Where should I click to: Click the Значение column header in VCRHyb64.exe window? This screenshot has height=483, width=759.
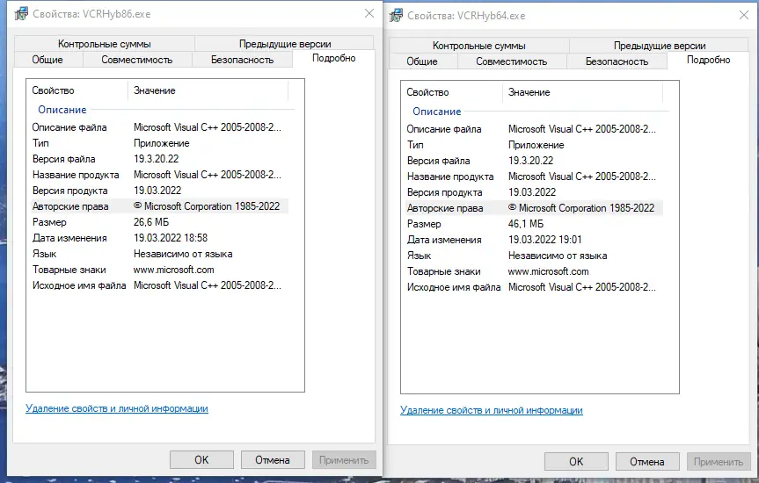point(529,92)
